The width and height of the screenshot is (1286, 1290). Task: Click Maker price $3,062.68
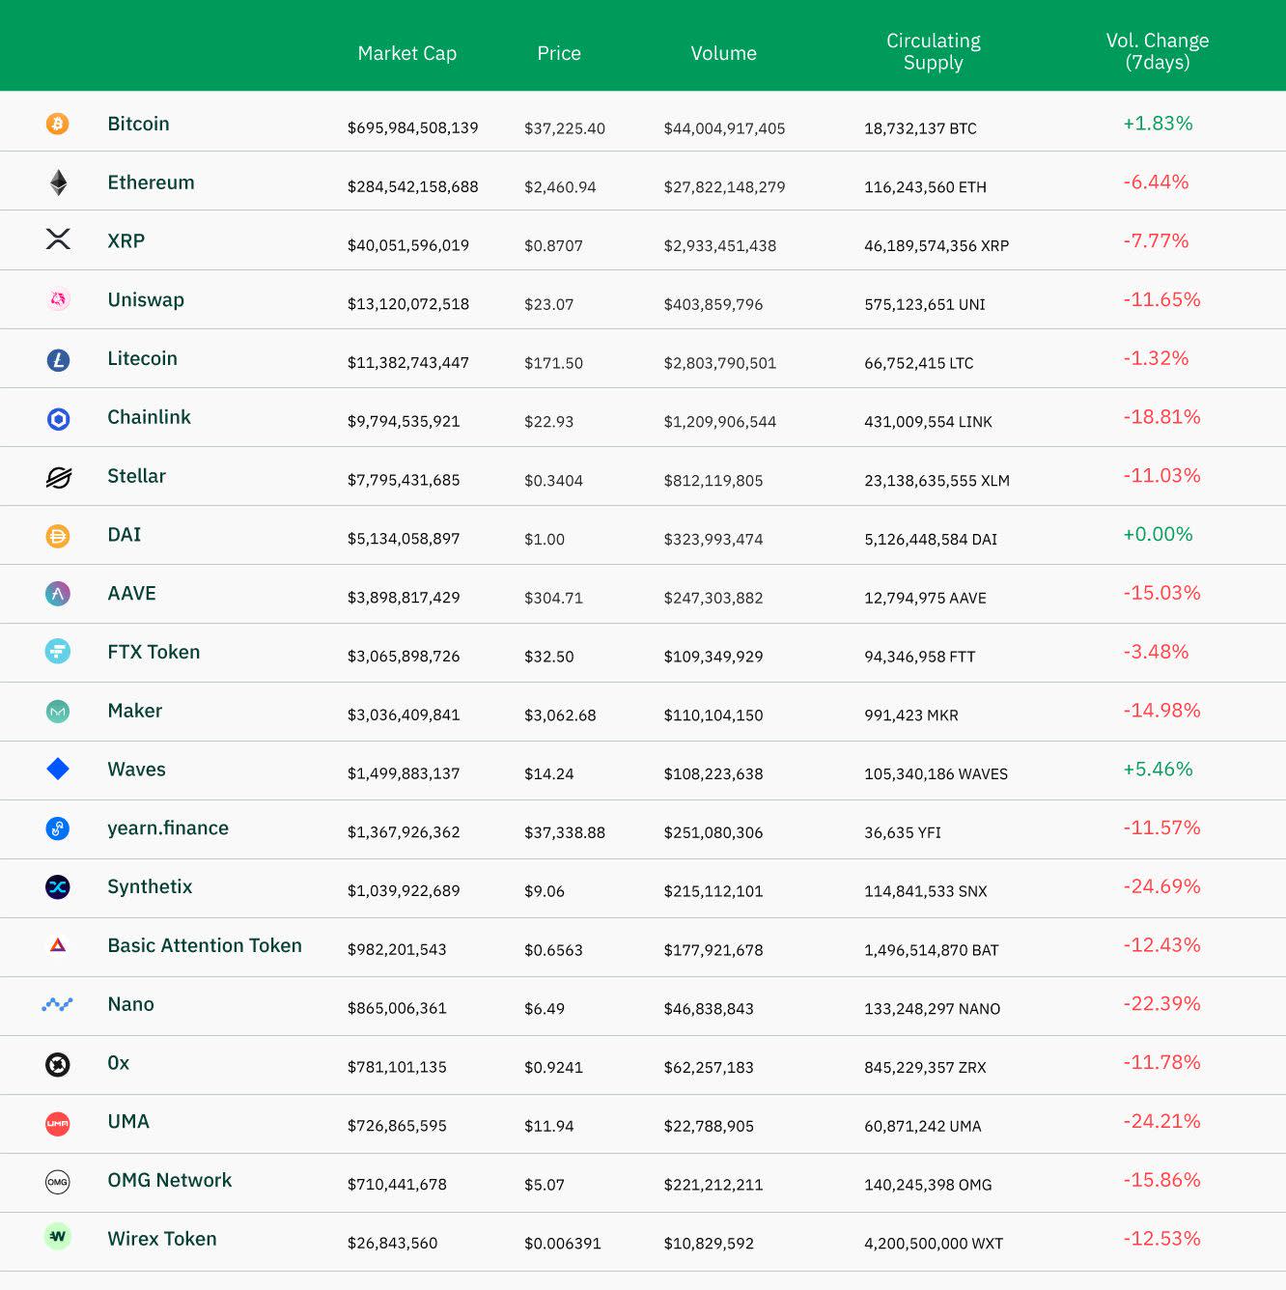[x=560, y=715]
